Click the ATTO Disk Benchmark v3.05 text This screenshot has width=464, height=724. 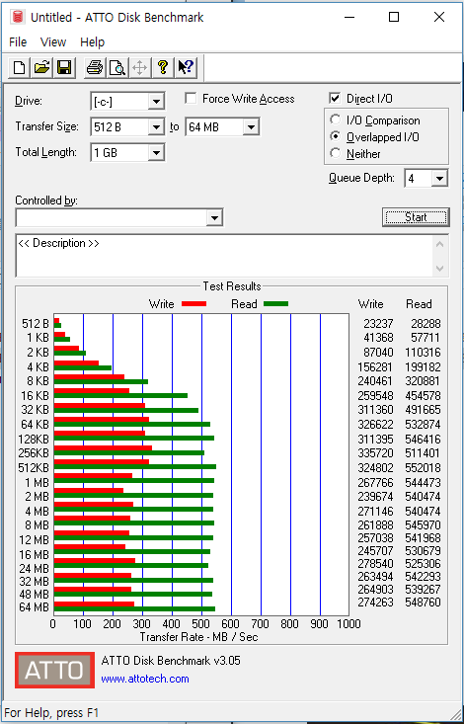click(171, 661)
